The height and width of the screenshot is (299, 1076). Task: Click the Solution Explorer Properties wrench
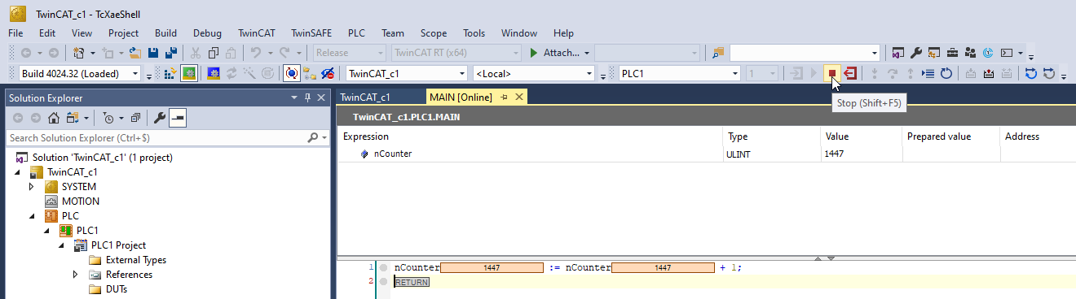160,118
